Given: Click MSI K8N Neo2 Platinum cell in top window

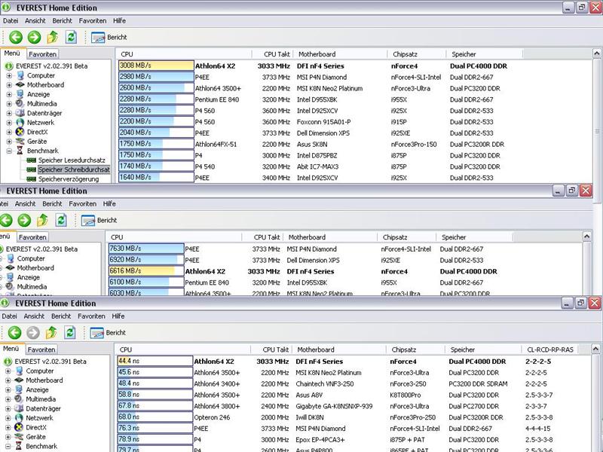Looking at the screenshot, I should [x=329, y=88].
